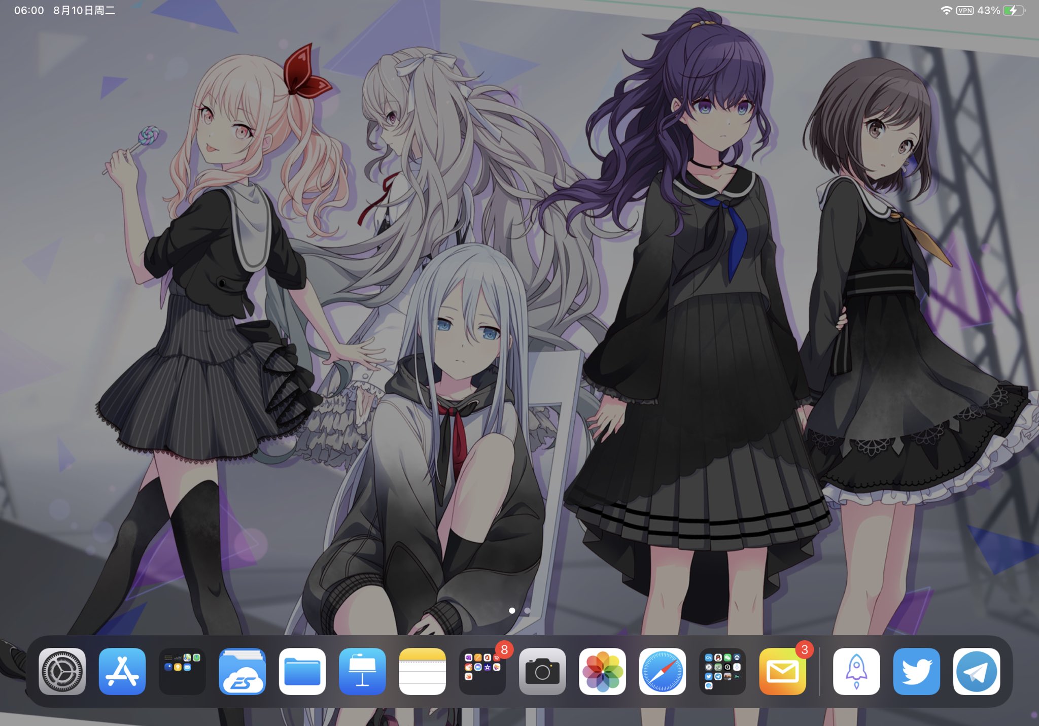Image resolution: width=1039 pixels, height=726 pixels.
Task: Launch Keynote from the dock
Action: pos(362,671)
